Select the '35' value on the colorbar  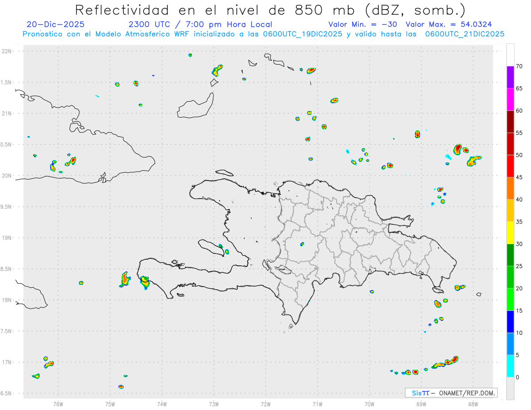coord(519,222)
